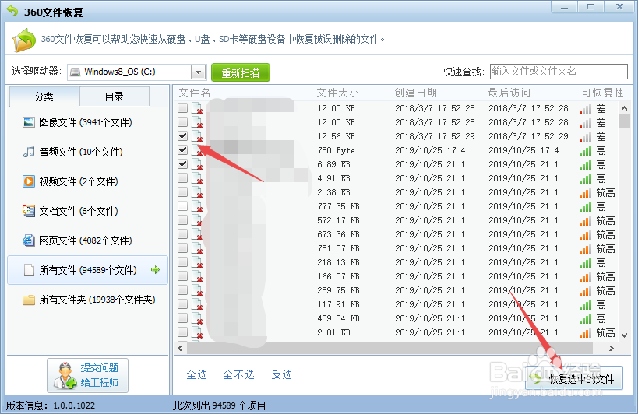This screenshot has height=414, width=638.
Task: Check the 2.38 KB file checkbox
Action: tap(183, 191)
